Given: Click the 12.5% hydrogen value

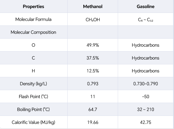Looking at the screenshot, I should (93, 71).
